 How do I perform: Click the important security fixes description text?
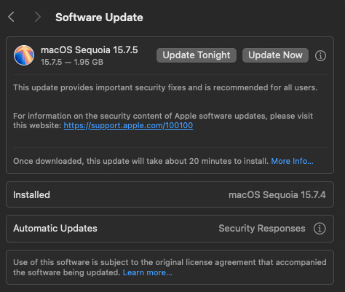click(x=165, y=87)
